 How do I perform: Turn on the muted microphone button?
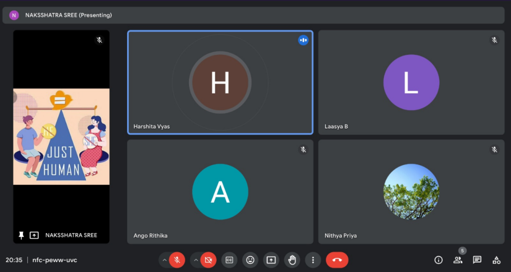click(177, 260)
